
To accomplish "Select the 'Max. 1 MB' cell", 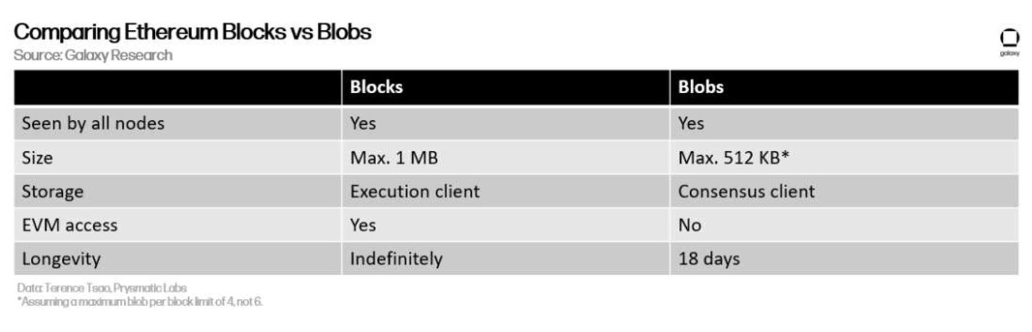I will (394, 158).
